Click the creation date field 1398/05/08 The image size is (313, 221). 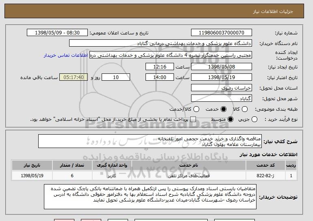pos(222,67)
